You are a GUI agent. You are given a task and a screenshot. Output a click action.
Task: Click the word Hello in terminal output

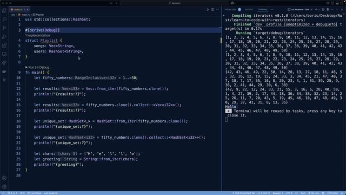(x=231, y=107)
